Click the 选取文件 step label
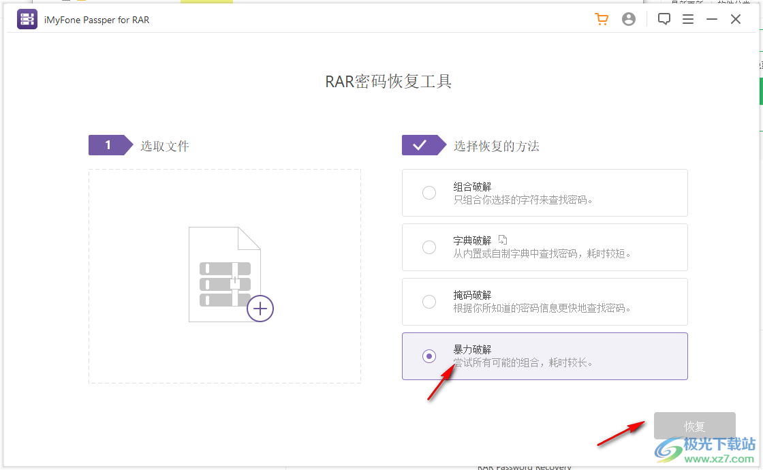The image size is (763, 470). (164, 146)
